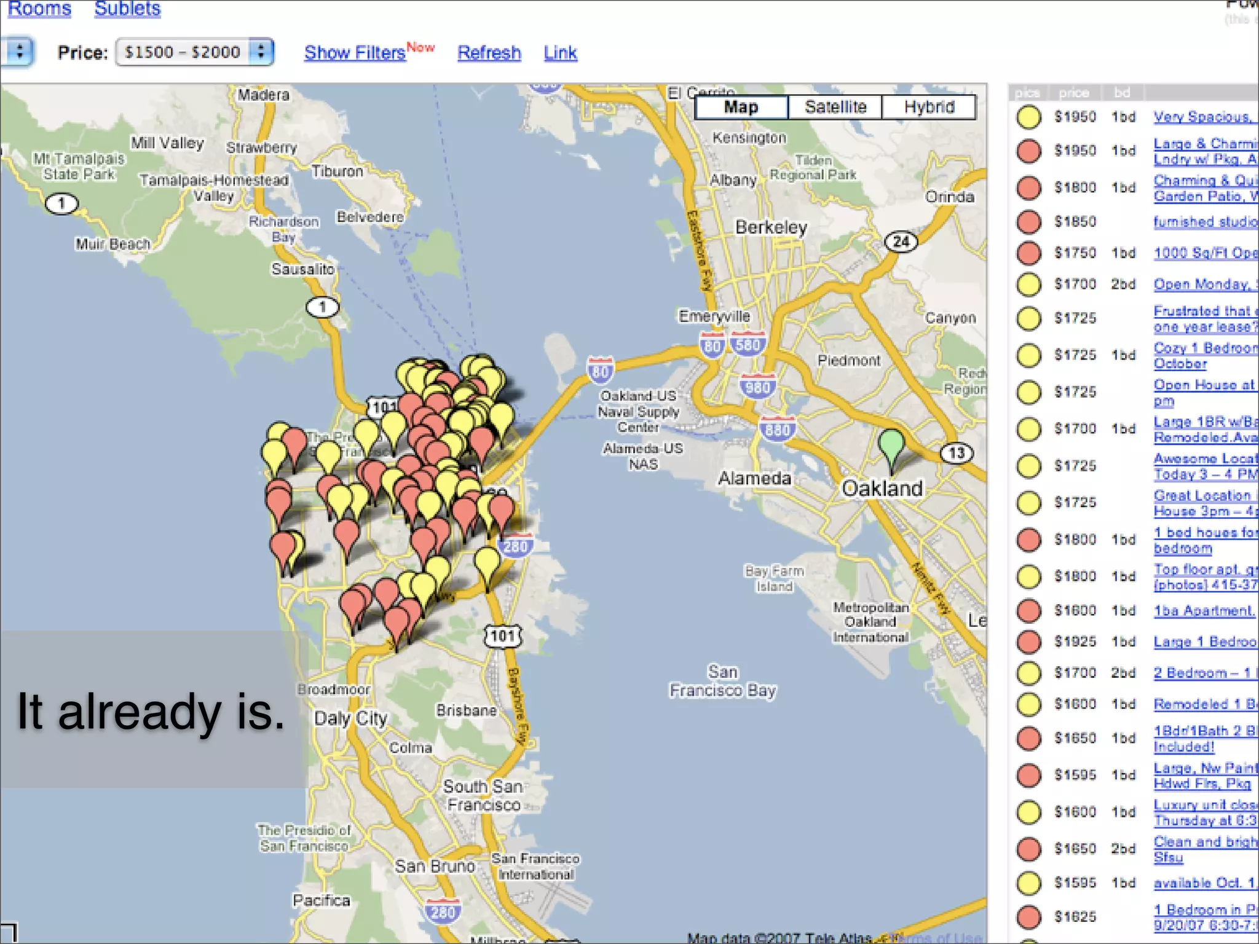Click the Interstate 880 shield above Alameda
This screenshot has width=1259, height=944.
pos(777,430)
